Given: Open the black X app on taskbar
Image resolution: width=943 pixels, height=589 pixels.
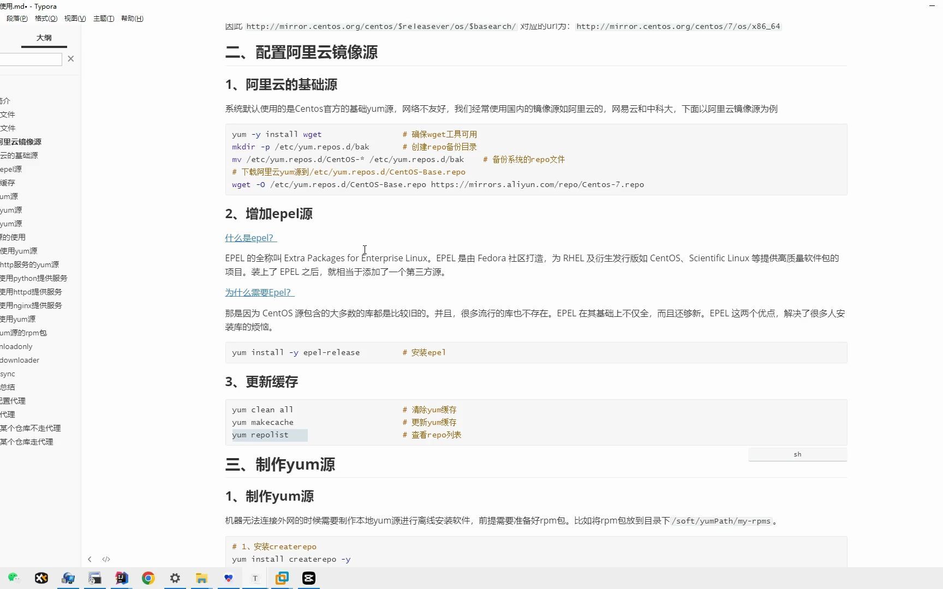Looking at the screenshot, I should (x=41, y=578).
